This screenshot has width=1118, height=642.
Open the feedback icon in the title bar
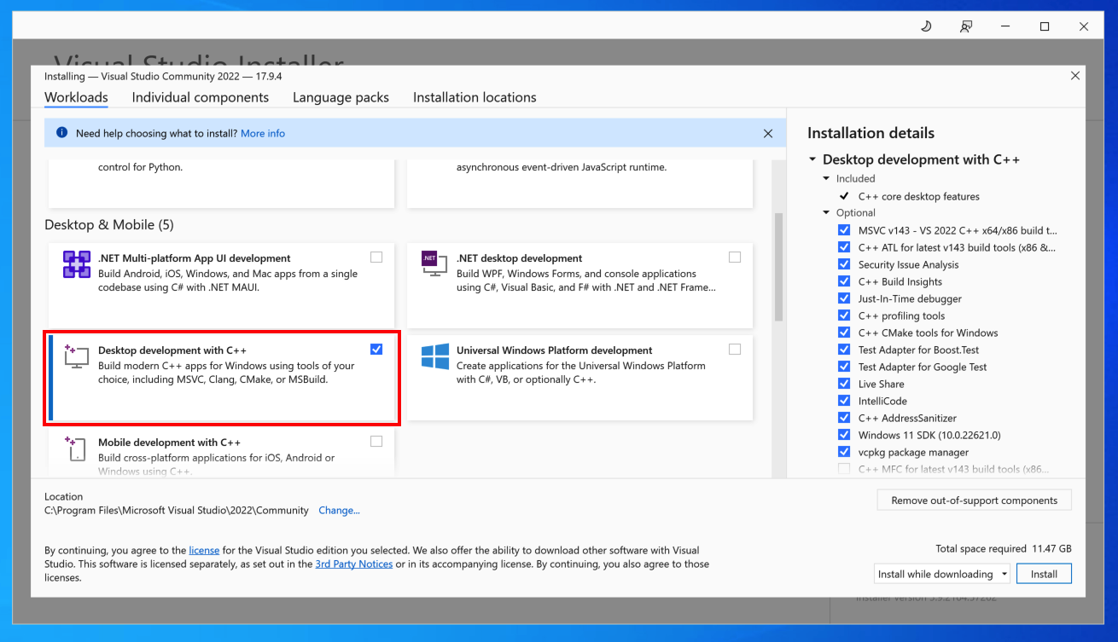point(966,26)
